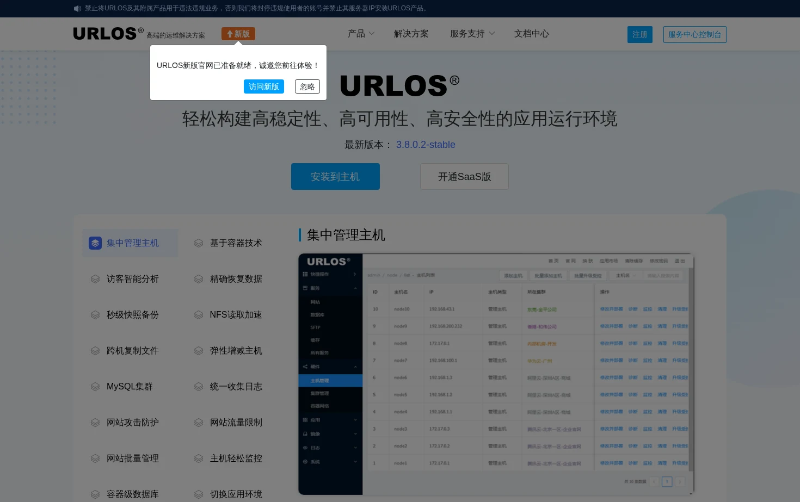800x502 pixels.
Task: Dismiss the popup with 忽略 button
Action: [307, 86]
